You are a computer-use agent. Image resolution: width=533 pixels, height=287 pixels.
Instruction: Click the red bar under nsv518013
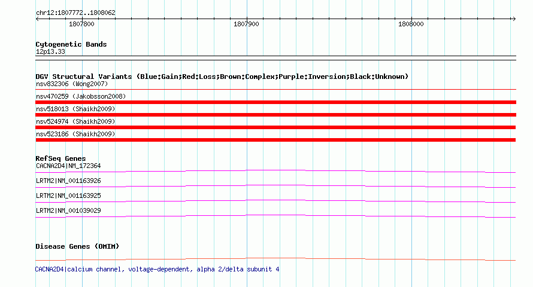pyautogui.click(x=275, y=115)
